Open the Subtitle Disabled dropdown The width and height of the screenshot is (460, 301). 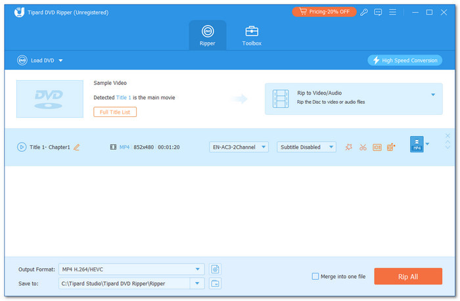tap(307, 147)
